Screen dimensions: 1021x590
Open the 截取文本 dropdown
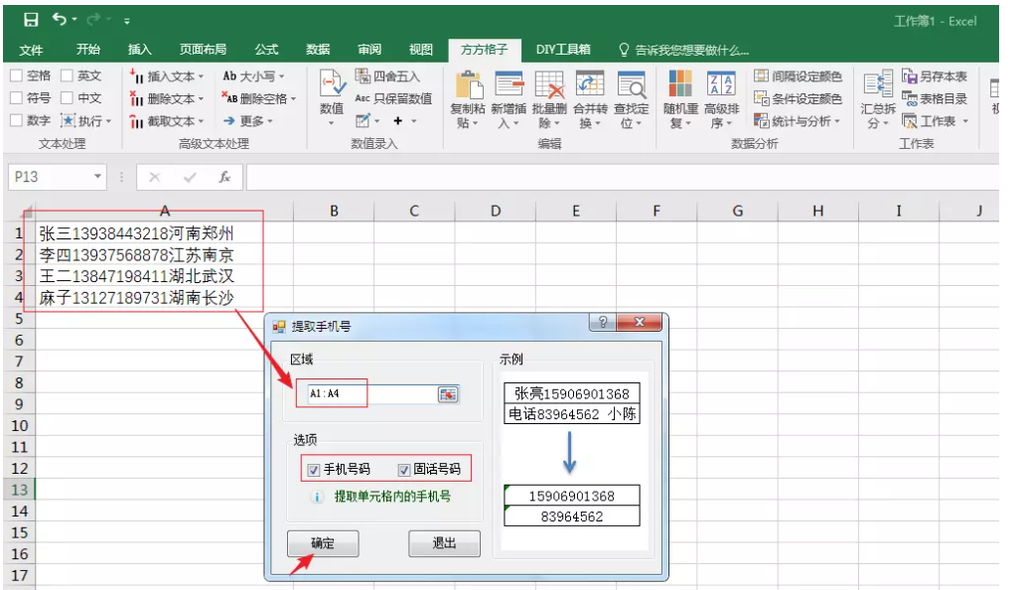click(x=201, y=121)
